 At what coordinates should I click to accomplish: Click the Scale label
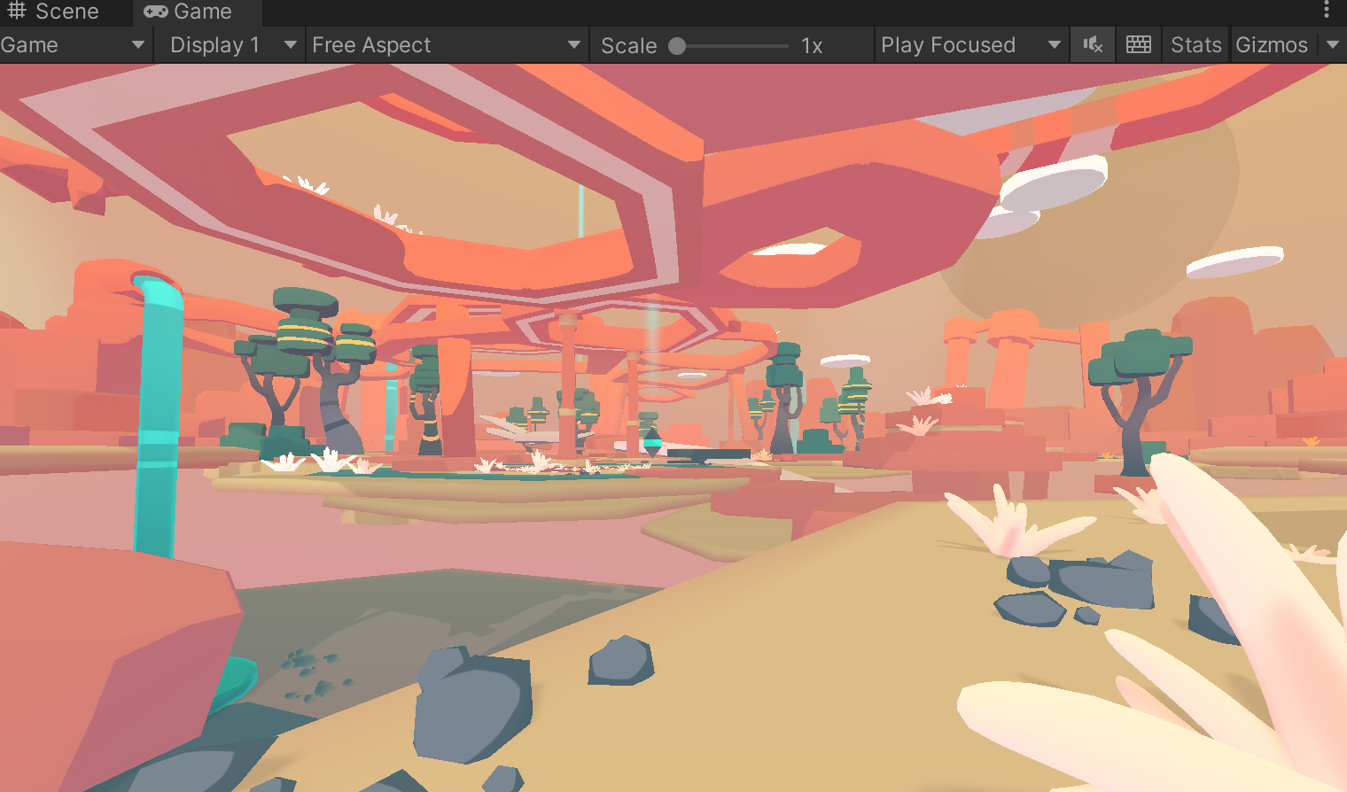pos(628,46)
